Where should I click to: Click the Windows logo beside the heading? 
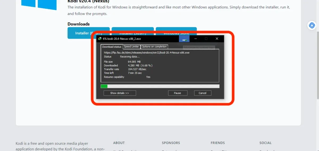(39, 5)
